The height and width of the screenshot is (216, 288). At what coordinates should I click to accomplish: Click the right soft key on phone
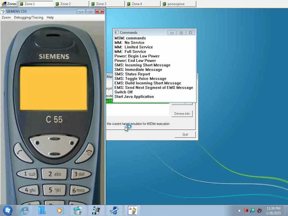(72, 143)
